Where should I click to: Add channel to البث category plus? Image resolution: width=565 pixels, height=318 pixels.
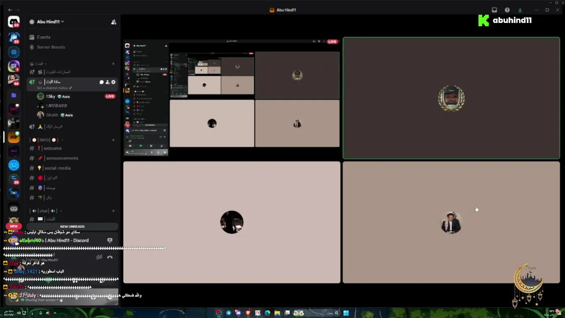(x=113, y=64)
